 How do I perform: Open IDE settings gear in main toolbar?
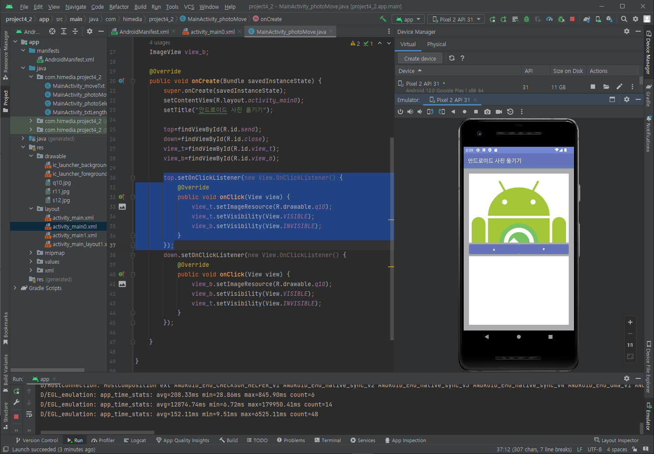click(x=636, y=19)
